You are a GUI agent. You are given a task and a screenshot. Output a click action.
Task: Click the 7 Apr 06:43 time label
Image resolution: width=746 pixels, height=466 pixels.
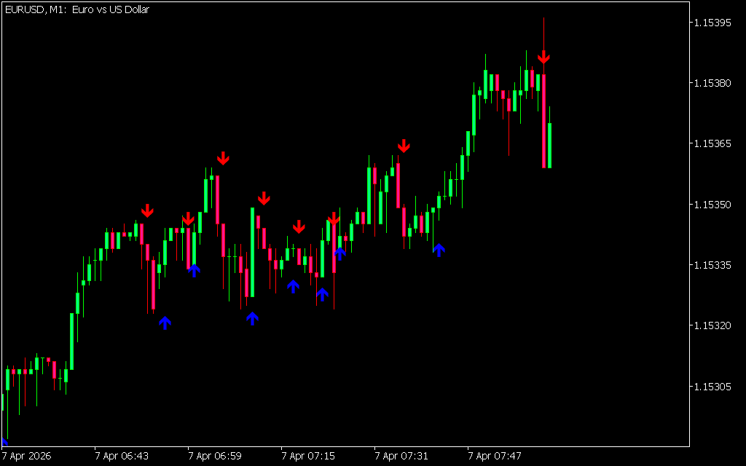(122, 457)
